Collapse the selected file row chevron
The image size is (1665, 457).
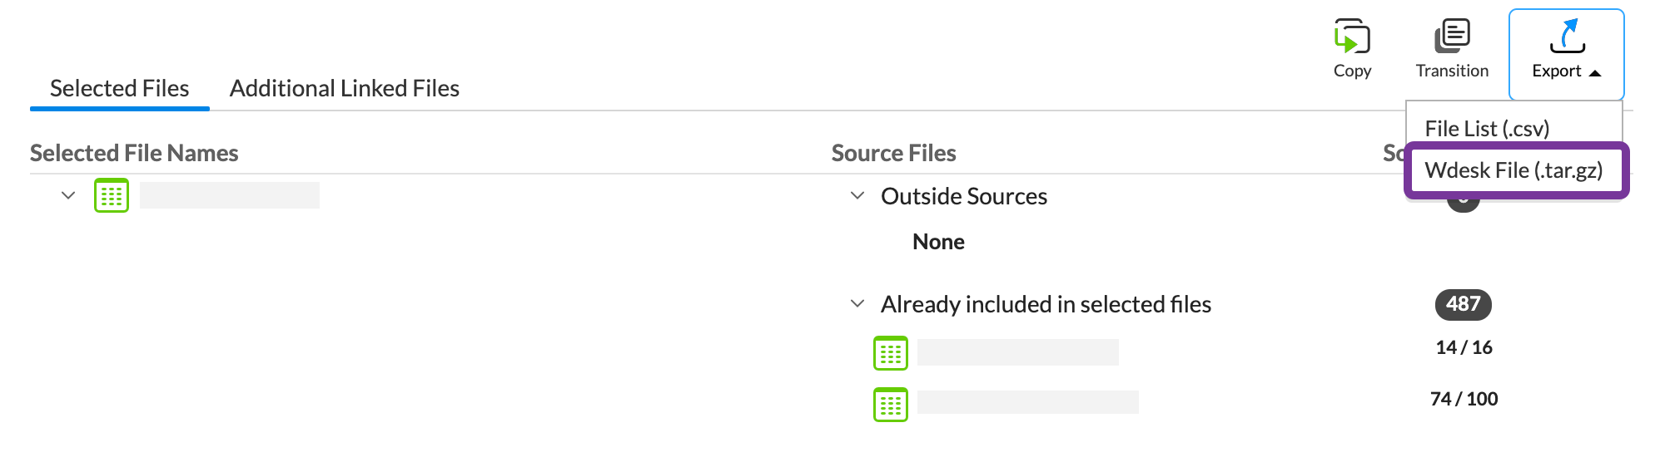point(68,196)
